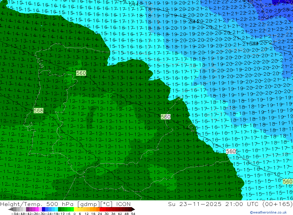Click the forecast offset '(00+165)' text

tap(277, 204)
